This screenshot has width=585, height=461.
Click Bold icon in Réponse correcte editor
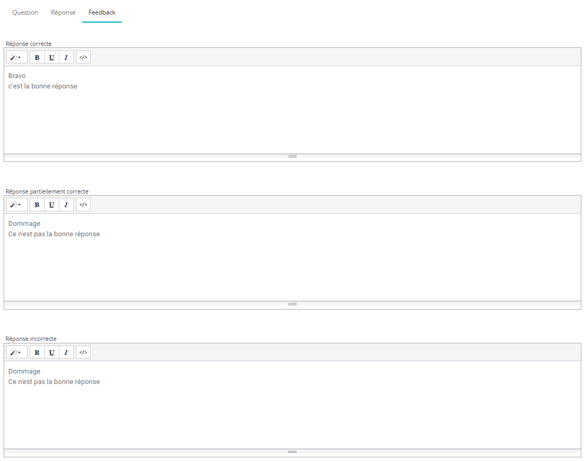[37, 57]
